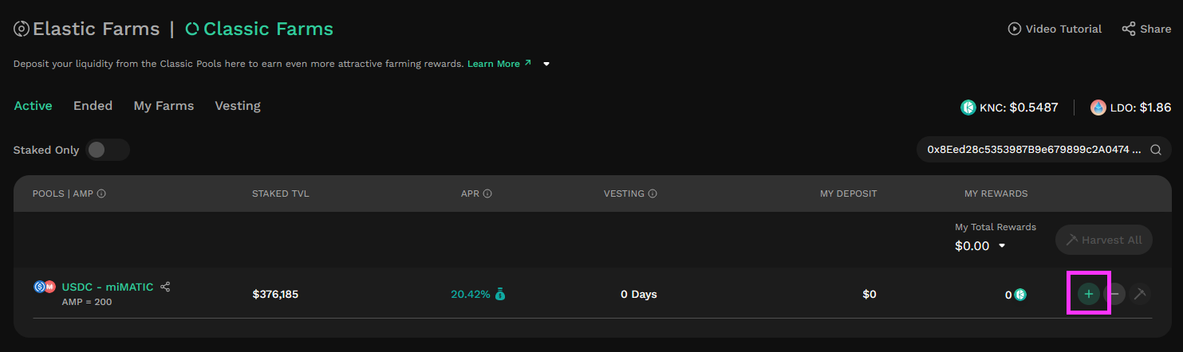Expand the My Total Rewards dropdown arrow
The width and height of the screenshot is (1183, 352).
(1002, 246)
